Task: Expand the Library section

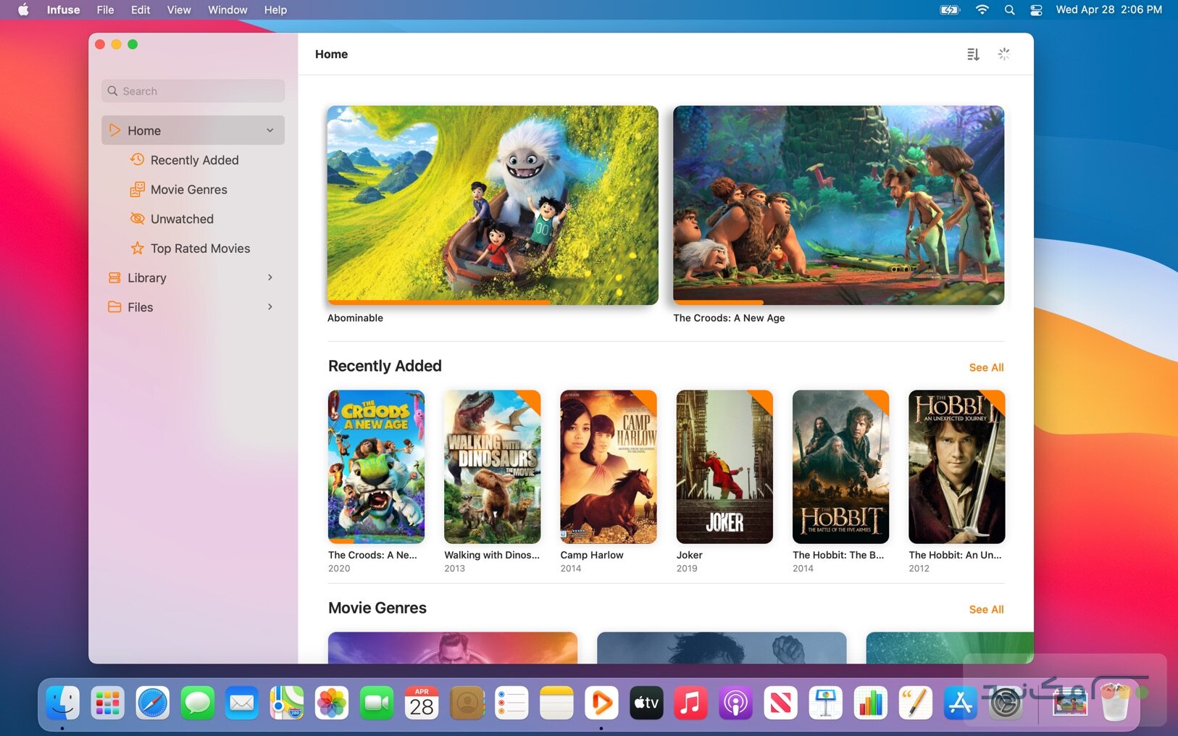Action: (270, 277)
